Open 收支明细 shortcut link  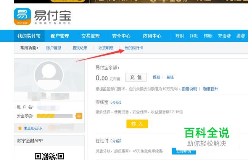[x=106, y=48]
